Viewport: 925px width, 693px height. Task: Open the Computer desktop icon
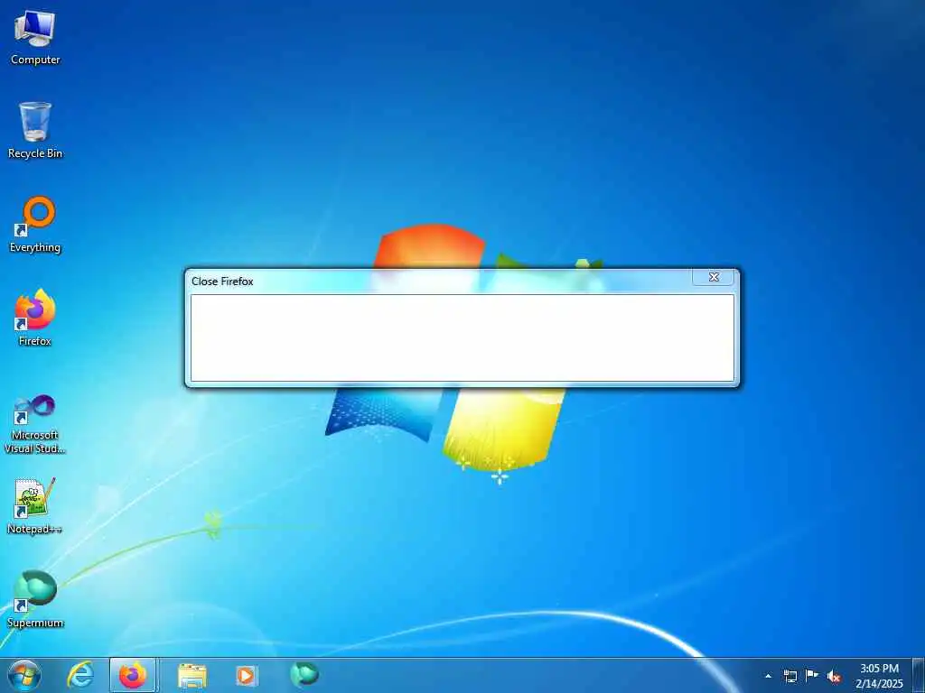35,36
